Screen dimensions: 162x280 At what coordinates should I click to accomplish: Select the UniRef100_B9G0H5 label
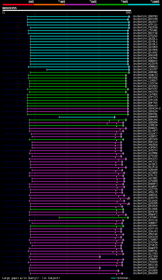145,56
